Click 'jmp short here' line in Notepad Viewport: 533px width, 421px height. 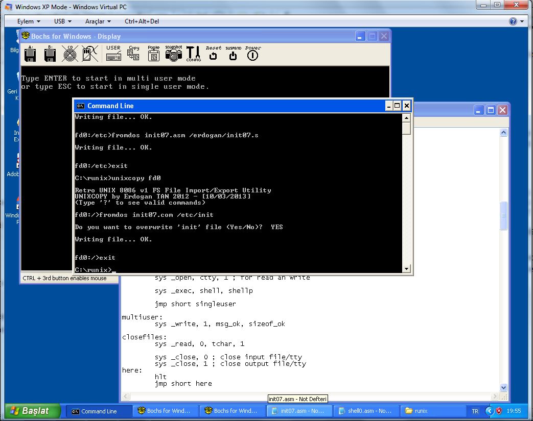point(183,384)
